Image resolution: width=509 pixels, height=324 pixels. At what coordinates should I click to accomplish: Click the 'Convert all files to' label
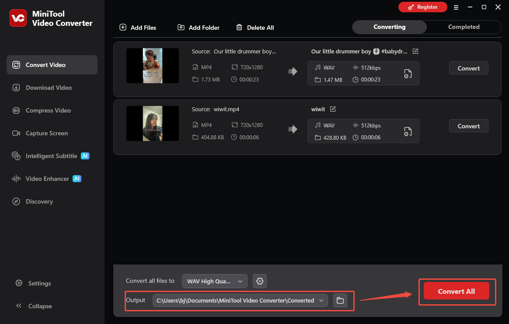point(150,281)
